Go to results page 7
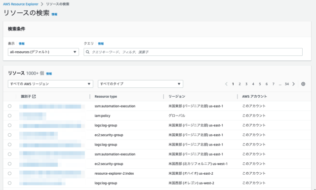Screen dimensions: 316x190 [x=273, y=84]
